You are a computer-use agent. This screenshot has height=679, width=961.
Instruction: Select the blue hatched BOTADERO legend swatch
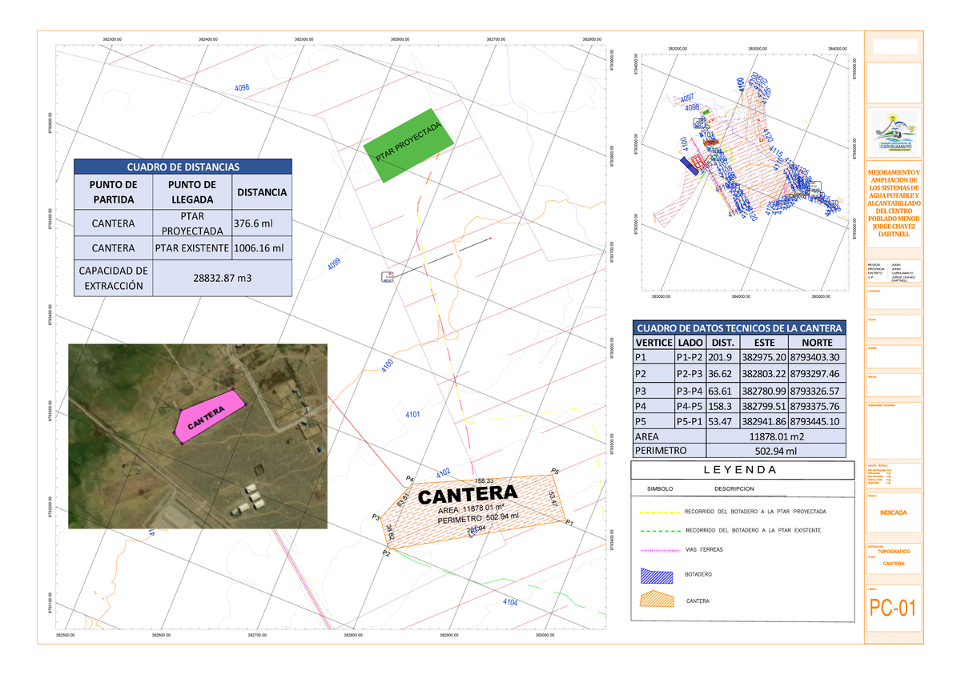pyautogui.click(x=657, y=574)
